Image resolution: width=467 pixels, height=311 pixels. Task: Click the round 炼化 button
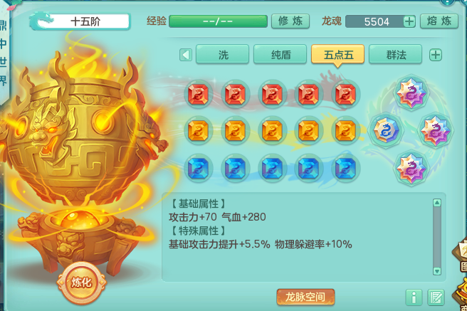[x=81, y=283]
